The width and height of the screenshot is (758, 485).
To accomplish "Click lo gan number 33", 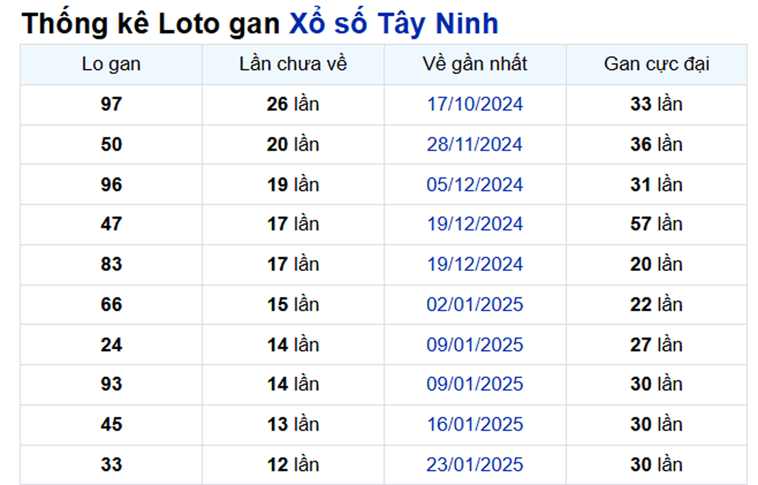I will click(x=111, y=465).
